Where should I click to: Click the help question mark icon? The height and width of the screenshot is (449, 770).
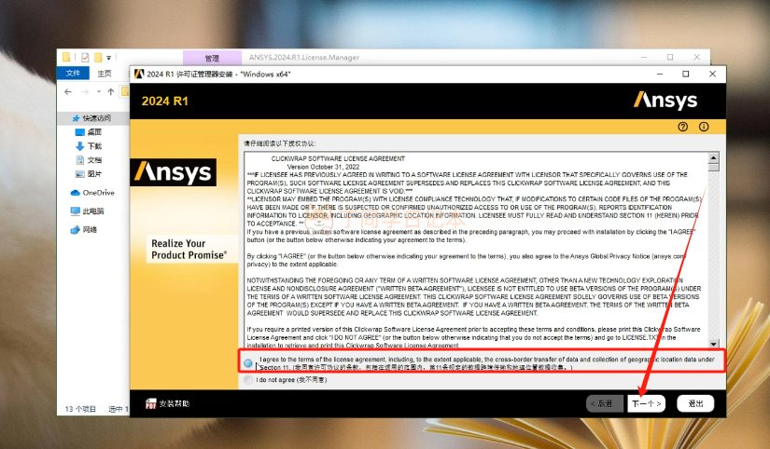tap(682, 127)
